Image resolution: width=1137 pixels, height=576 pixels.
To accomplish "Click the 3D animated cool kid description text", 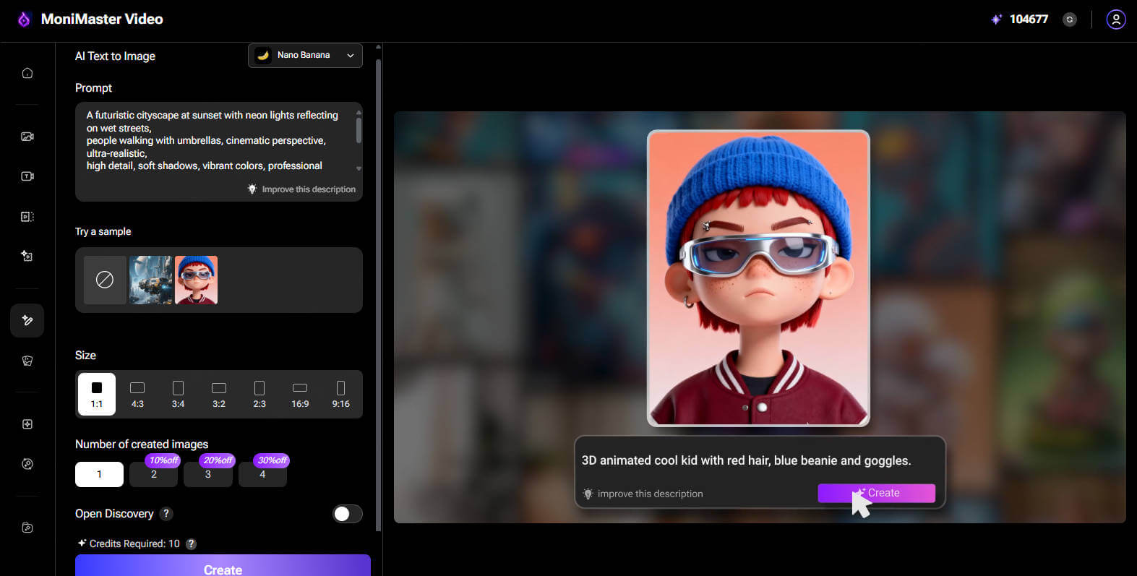I will pos(746,460).
